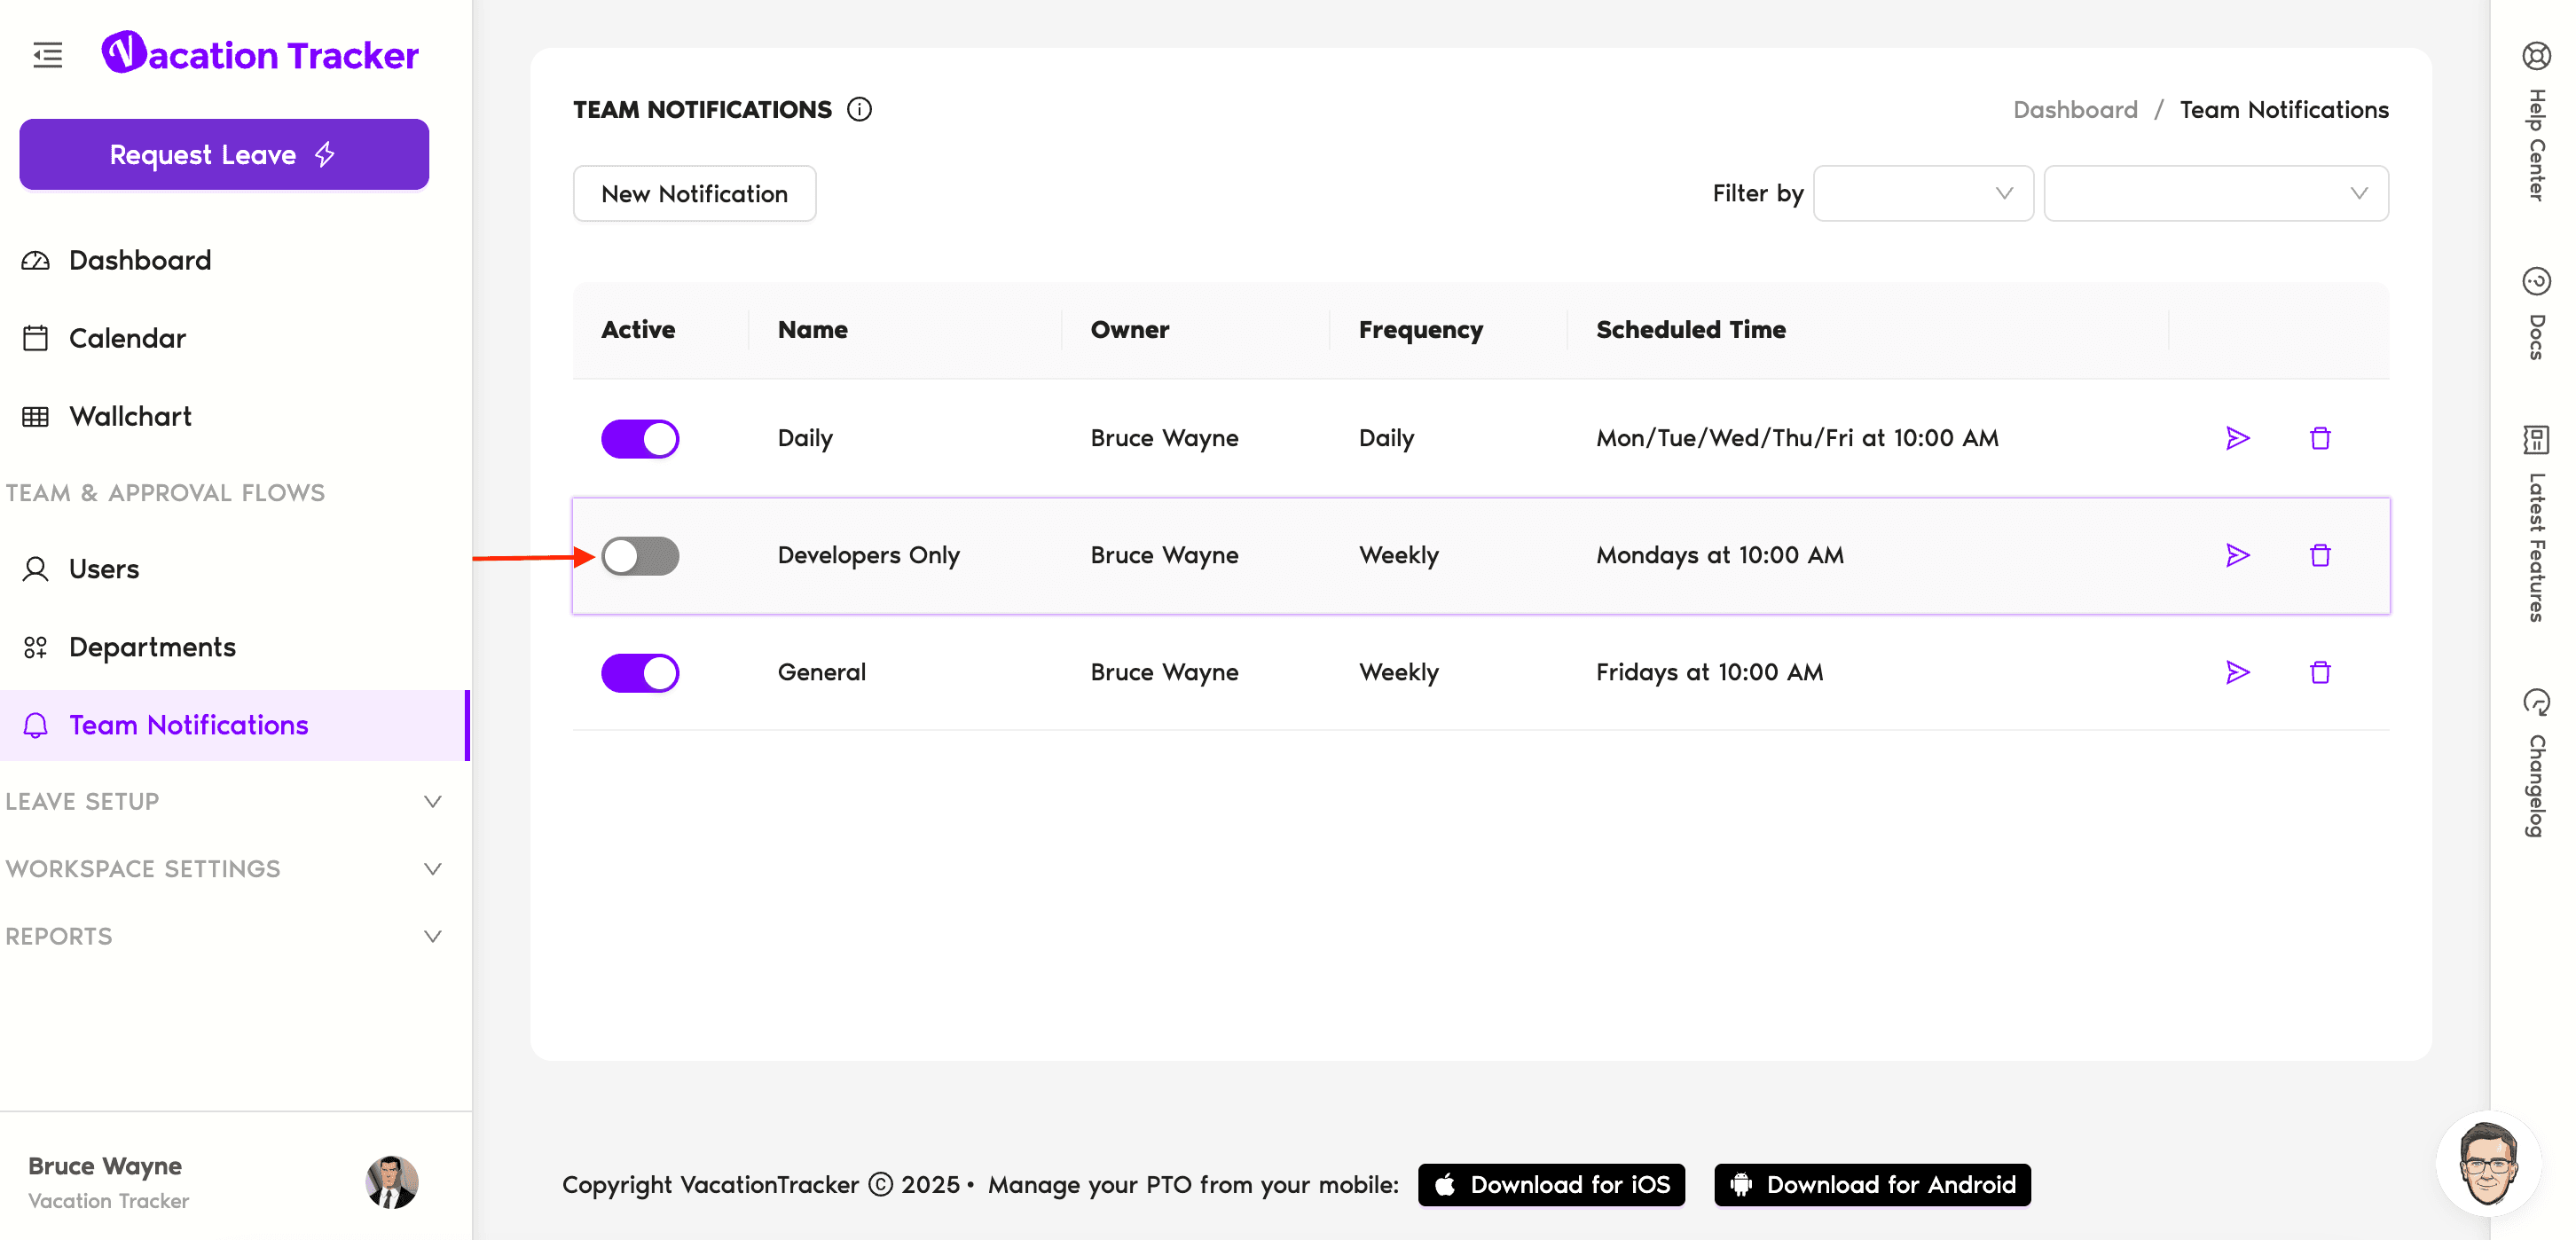Open the support chat avatar bubble

click(x=2487, y=1164)
